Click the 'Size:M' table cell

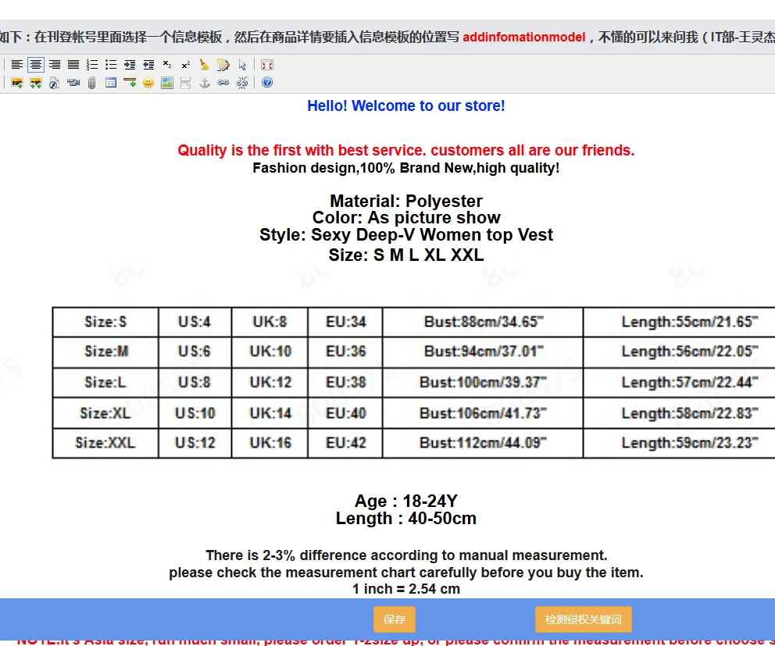click(105, 352)
